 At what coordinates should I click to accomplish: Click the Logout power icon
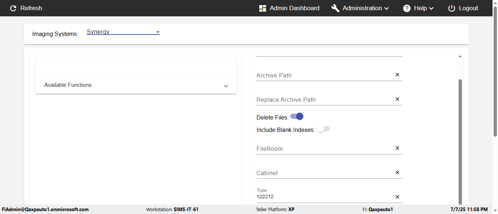(452, 8)
